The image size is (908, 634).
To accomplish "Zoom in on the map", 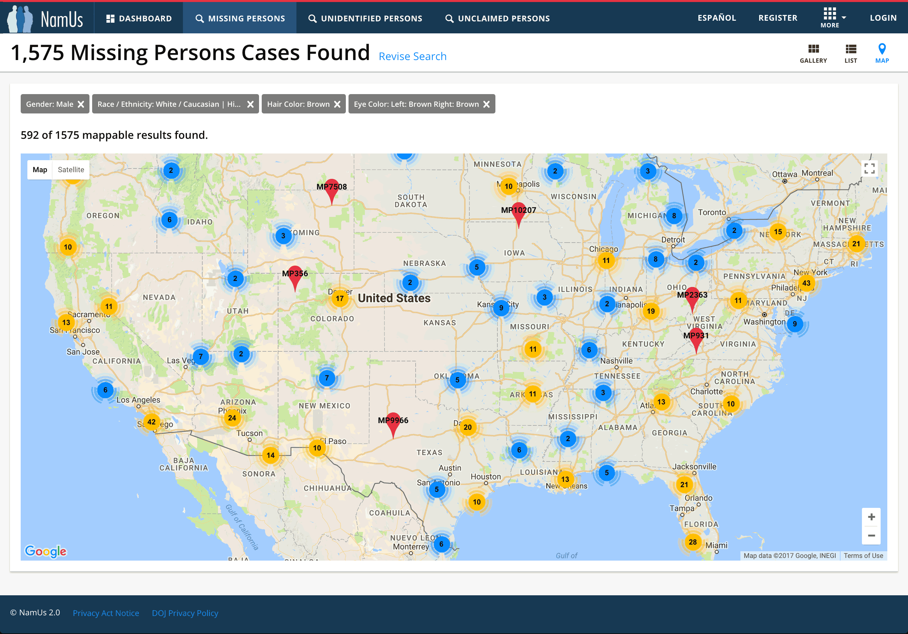I will (x=871, y=517).
